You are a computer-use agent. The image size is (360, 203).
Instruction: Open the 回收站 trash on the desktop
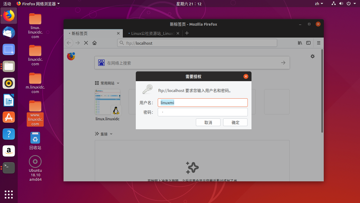(35, 138)
